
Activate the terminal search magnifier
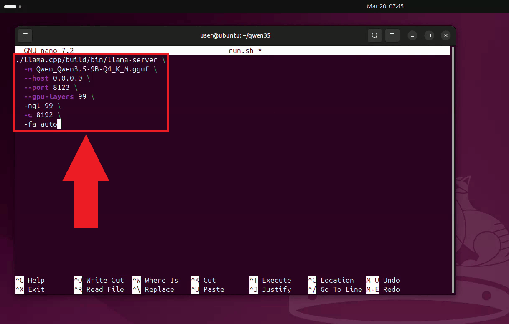[x=374, y=35]
